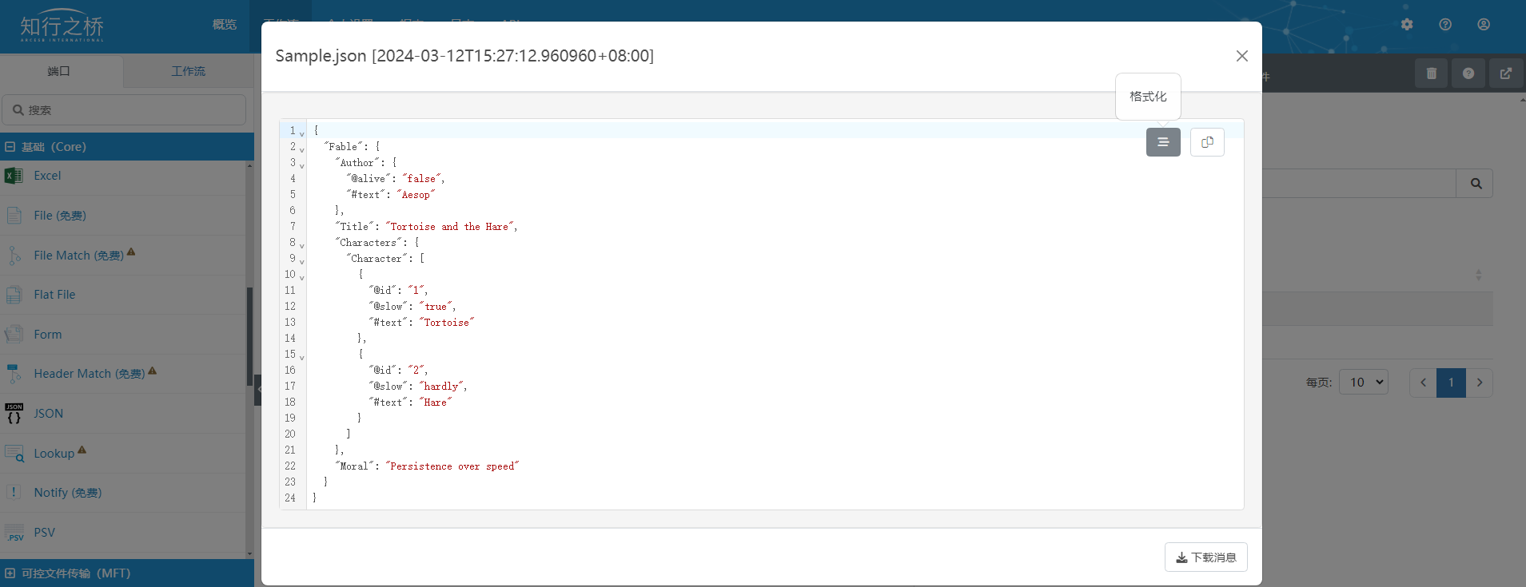Select the File Match connector icon
The width and height of the screenshot is (1526, 587).
pos(14,256)
